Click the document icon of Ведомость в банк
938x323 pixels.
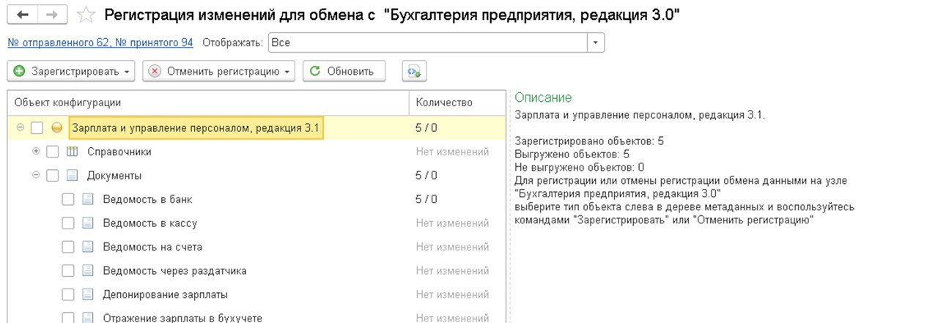(88, 199)
